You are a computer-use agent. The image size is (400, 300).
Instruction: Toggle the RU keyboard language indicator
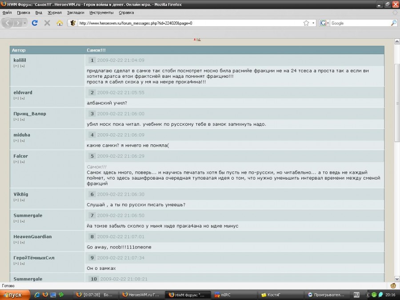(356, 295)
